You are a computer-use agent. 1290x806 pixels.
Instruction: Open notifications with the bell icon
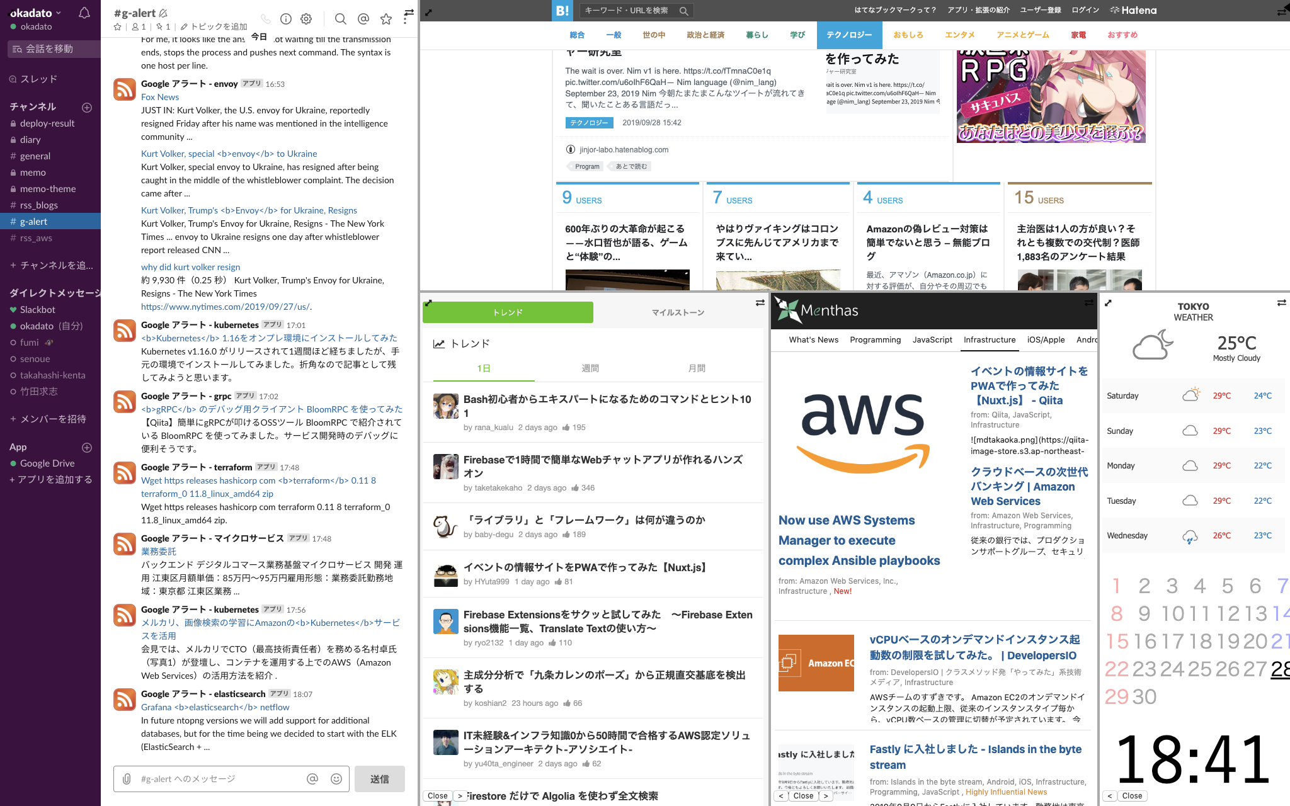click(x=84, y=13)
